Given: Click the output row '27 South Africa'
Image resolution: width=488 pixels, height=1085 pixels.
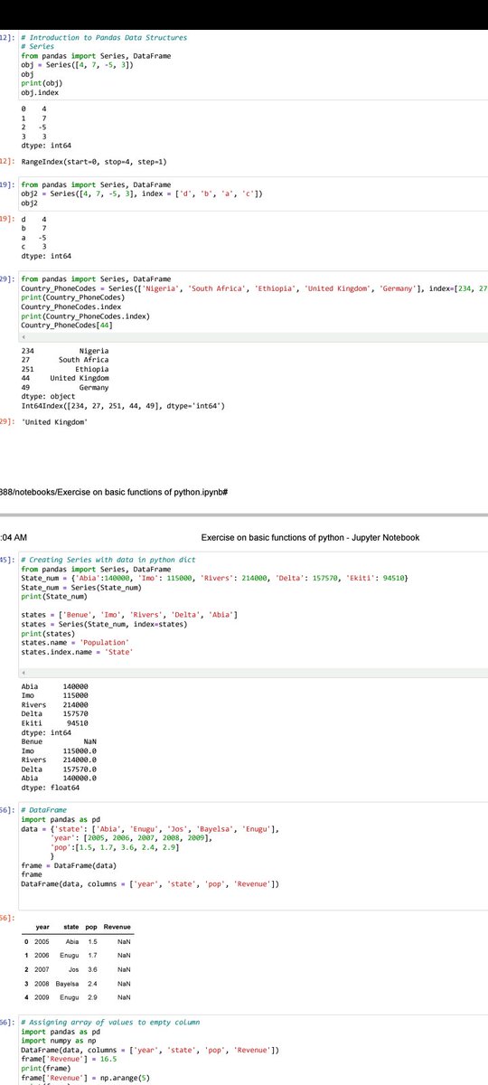Looking at the screenshot, I should (x=65, y=360).
